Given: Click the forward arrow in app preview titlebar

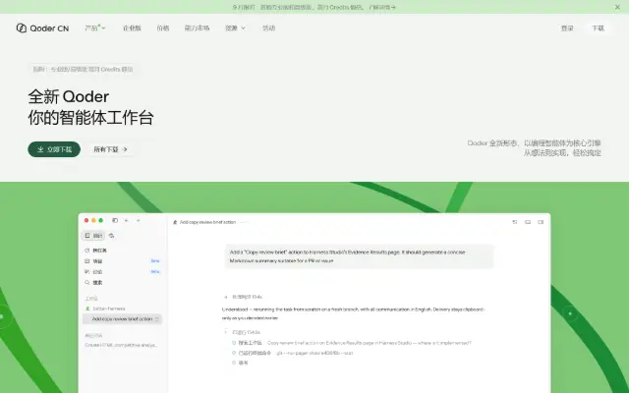Looking at the screenshot, I should click(x=138, y=220).
